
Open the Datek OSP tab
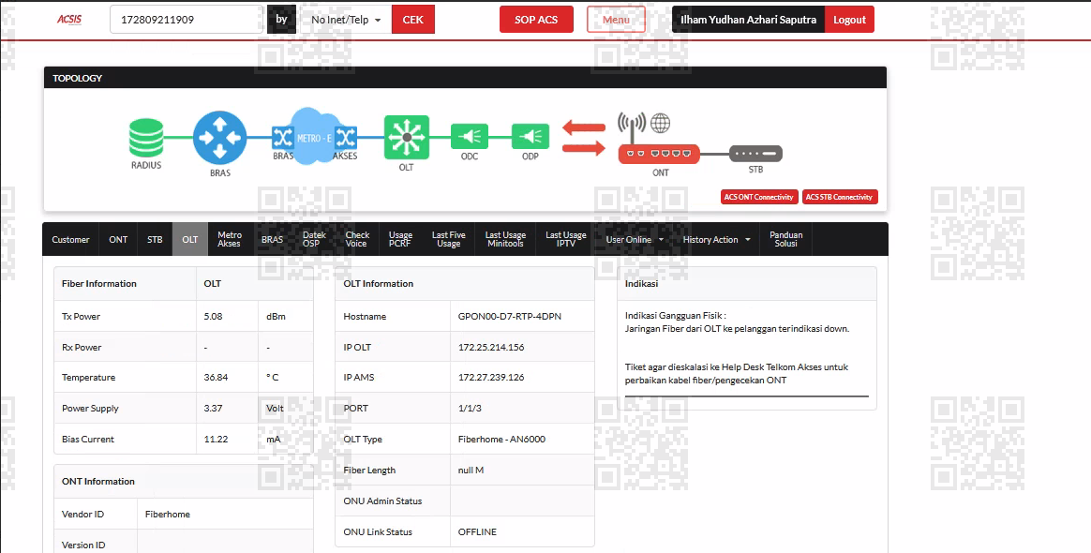(x=315, y=239)
